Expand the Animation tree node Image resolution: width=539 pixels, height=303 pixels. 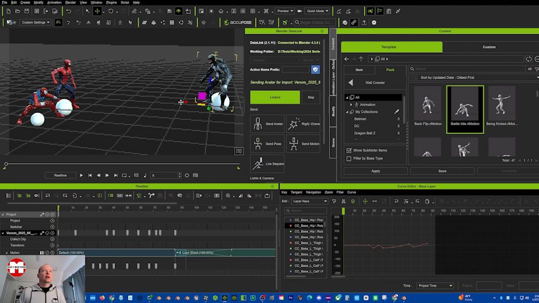click(x=351, y=104)
